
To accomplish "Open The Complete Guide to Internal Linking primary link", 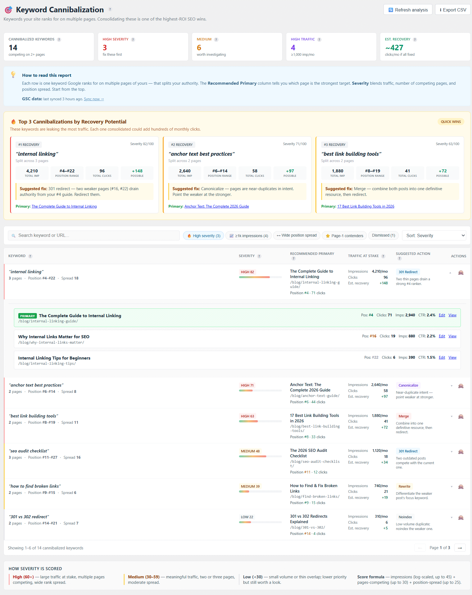I will coord(64,207).
